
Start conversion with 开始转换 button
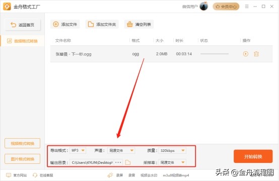(253, 156)
